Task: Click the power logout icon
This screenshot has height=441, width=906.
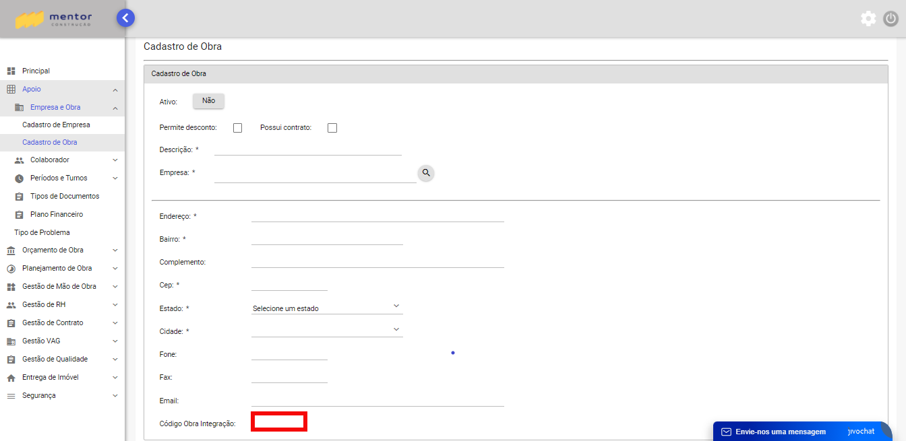Action: point(891,19)
